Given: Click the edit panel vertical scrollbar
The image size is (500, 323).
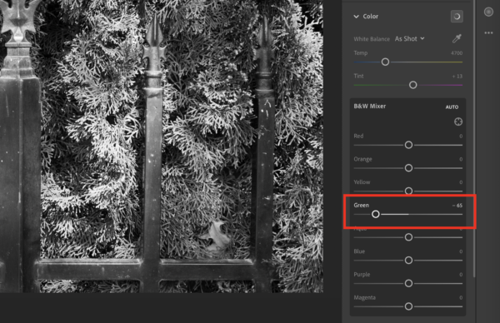Looking at the screenshot, I should [474, 138].
